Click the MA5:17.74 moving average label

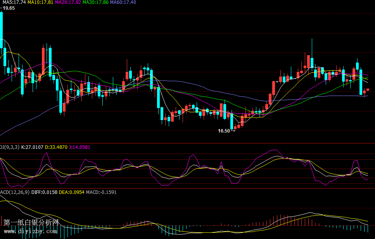(13, 2)
